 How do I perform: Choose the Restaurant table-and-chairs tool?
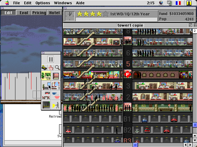point(46,95)
